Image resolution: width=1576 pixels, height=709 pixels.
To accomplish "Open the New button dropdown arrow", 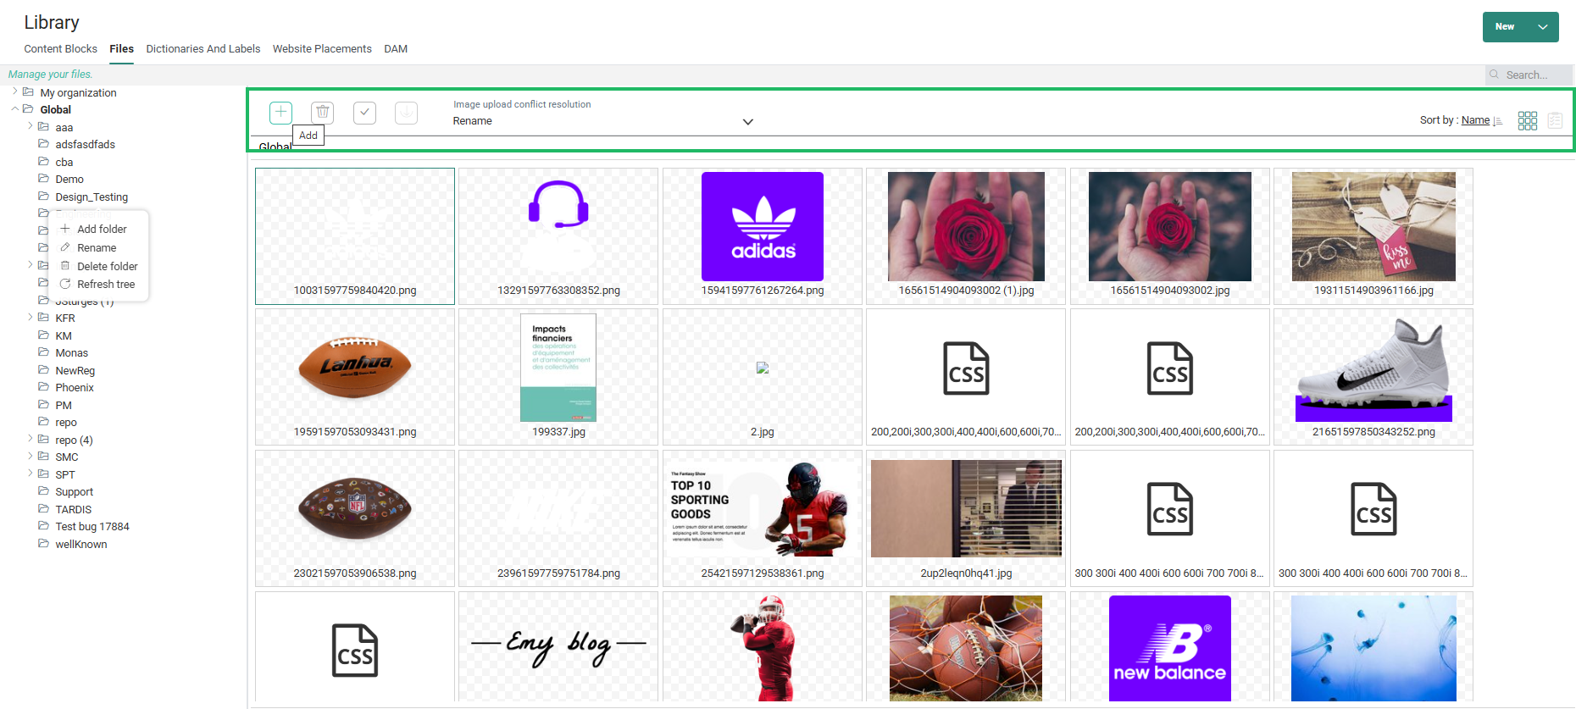I will [1543, 27].
